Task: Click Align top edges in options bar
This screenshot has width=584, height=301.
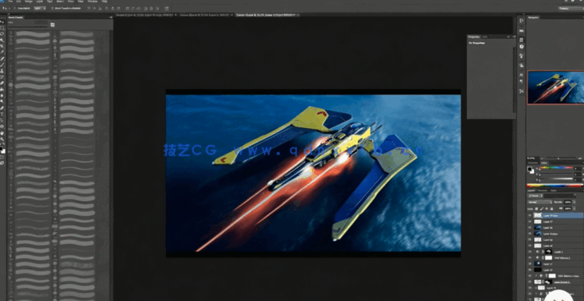Action: 89,8
